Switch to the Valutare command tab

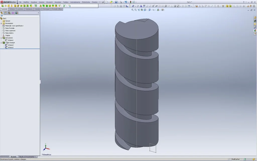[38, 9]
